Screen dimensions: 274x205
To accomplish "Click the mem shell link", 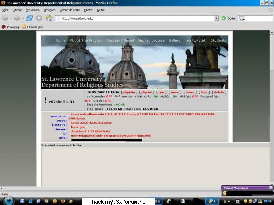I will click(175, 92).
